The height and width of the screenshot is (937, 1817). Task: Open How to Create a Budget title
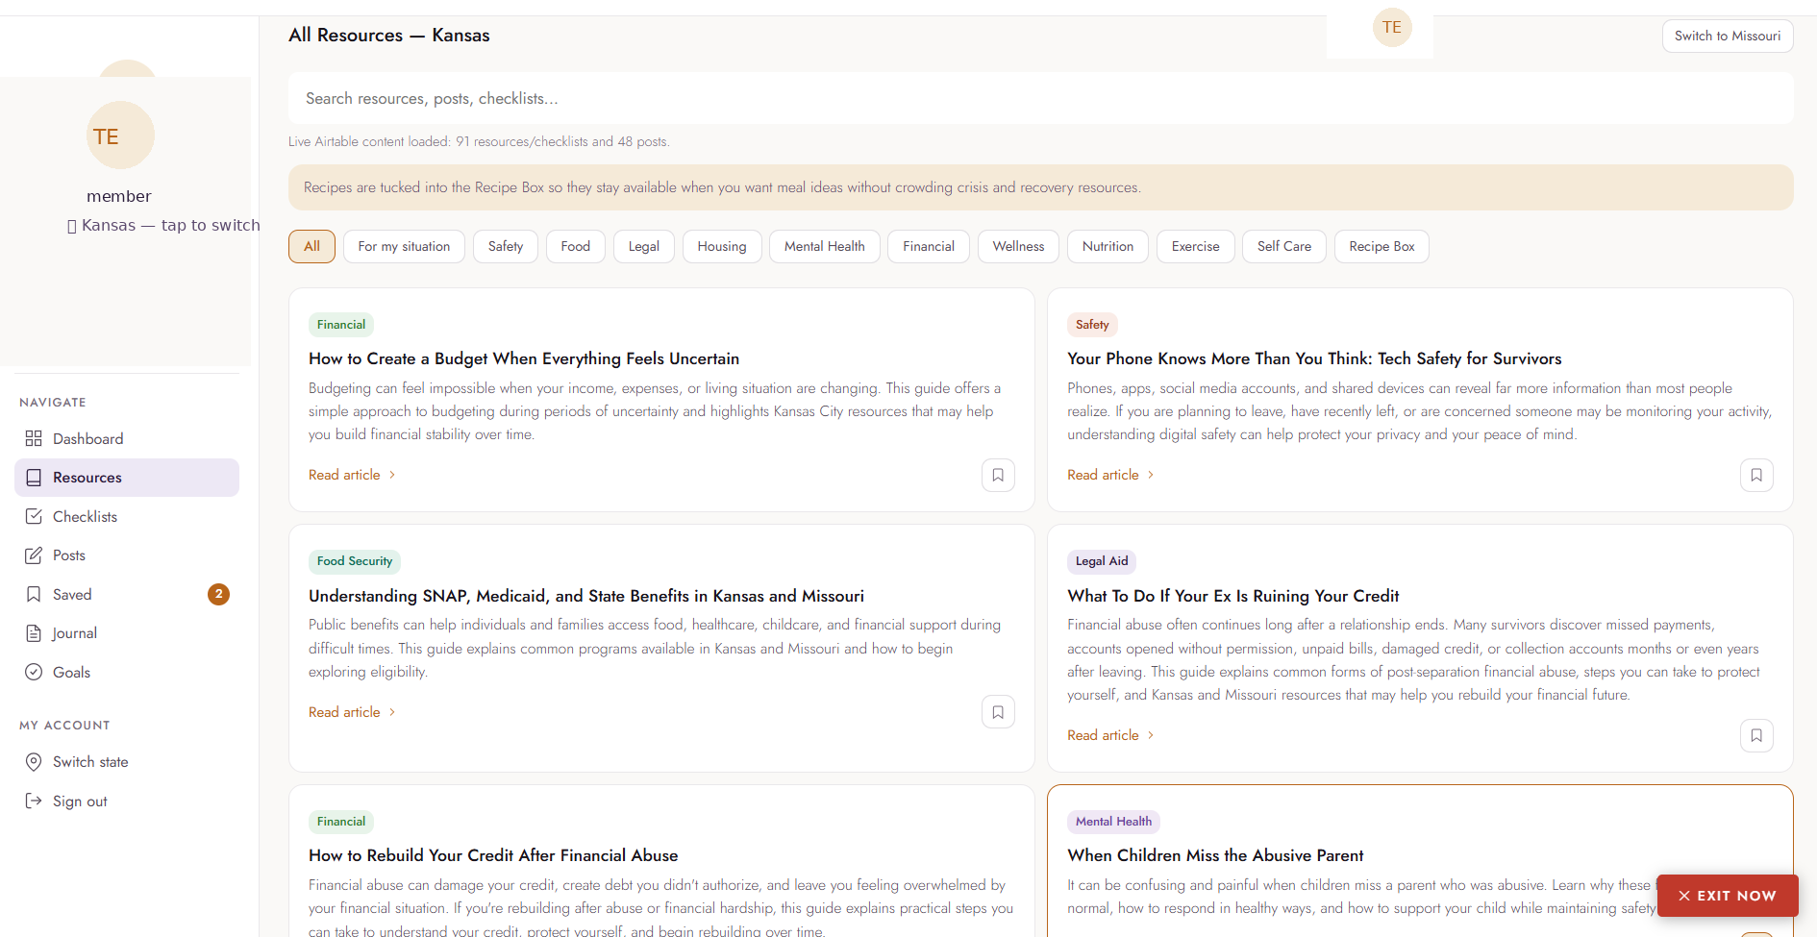tap(524, 358)
